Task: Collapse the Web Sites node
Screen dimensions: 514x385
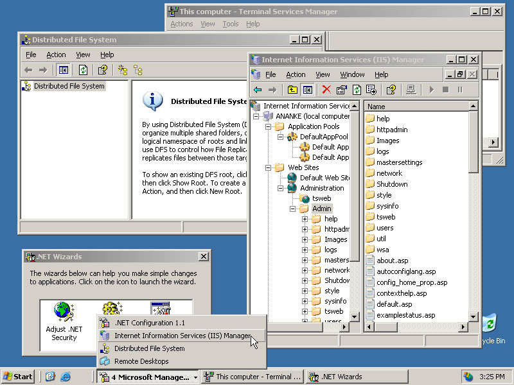Action: coord(268,167)
